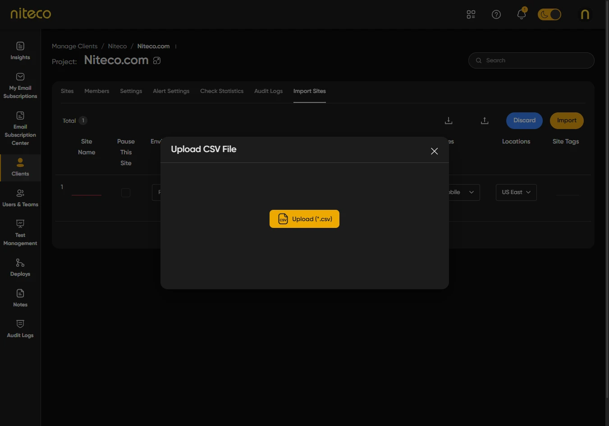Open breadcrumb more options dots
This screenshot has height=426, width=609.
pos(176,46)
